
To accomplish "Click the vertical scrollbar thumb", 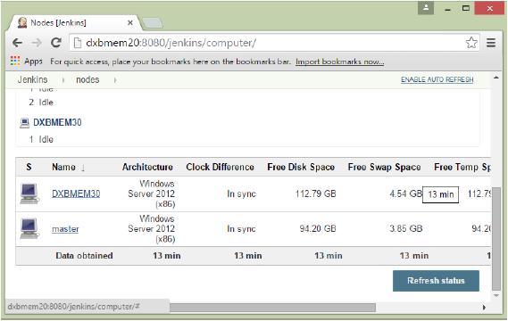I will [x=496, y=238].
